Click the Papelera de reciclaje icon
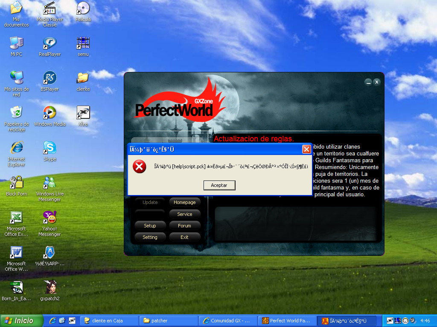Viewport: 437px width, 327px height. point(16,119)
